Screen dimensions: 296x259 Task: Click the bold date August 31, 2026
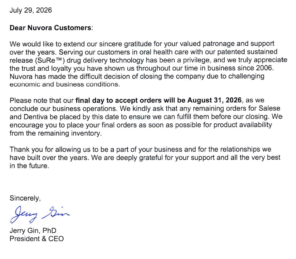(215, 100)
